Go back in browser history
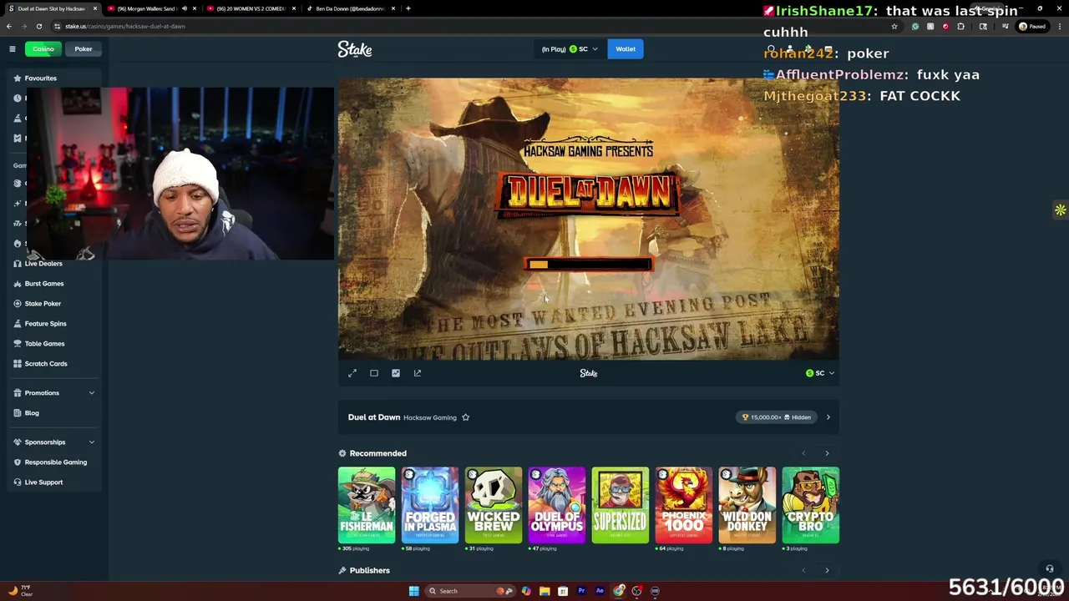 [9, 26]
